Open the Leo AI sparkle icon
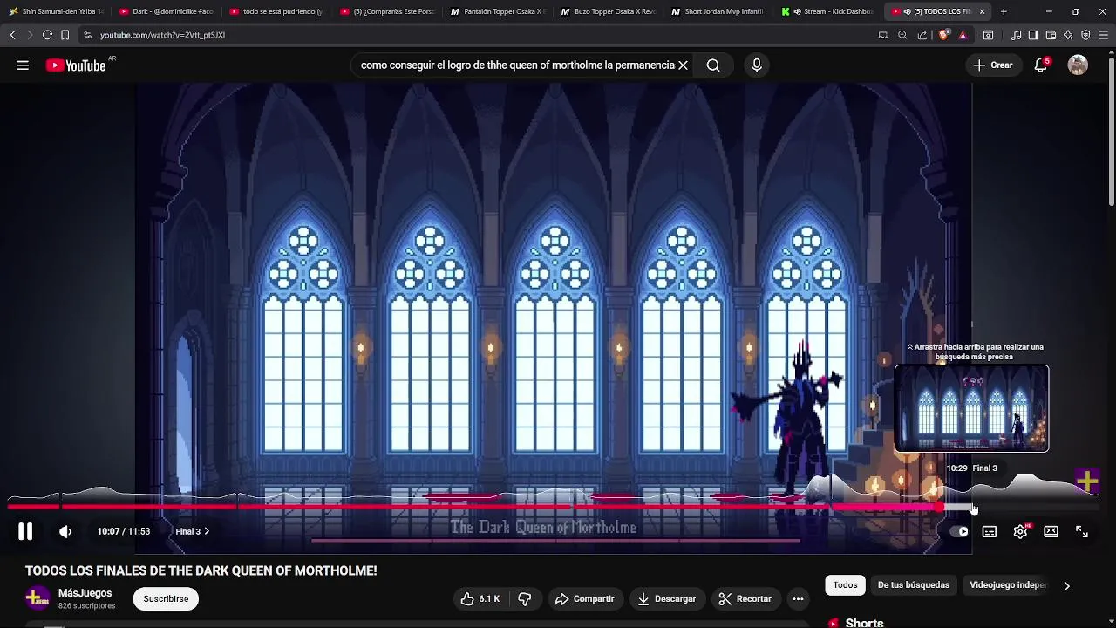This screenshot has width=1116, height=628. tap(1068, 35)
